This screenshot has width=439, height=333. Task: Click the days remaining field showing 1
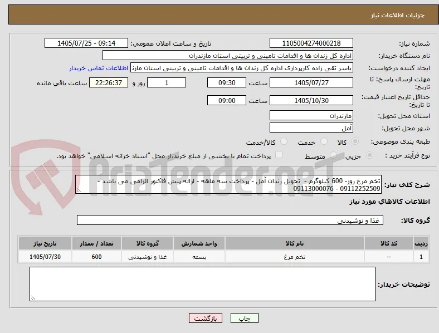167,83
